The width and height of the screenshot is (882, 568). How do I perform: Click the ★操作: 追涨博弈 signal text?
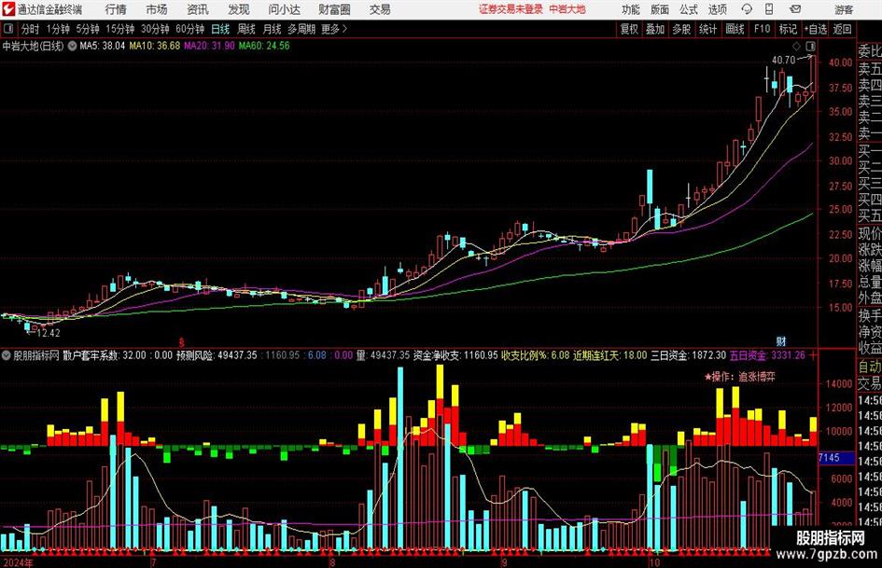point(740,377)
